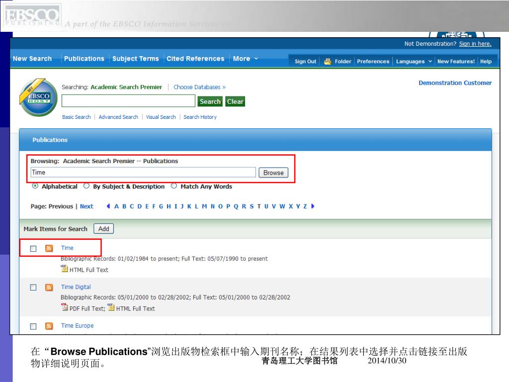Open HTML Full Text icon under Time

click(x=64, y=269)
